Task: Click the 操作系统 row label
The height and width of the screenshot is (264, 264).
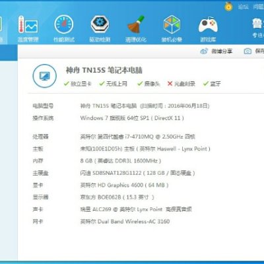Action: click(43, 118)
